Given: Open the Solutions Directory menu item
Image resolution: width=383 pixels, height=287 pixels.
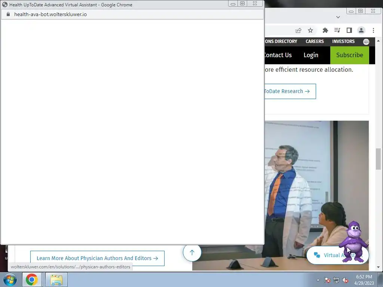Looking at the screenshot, I should pos(281,41).
